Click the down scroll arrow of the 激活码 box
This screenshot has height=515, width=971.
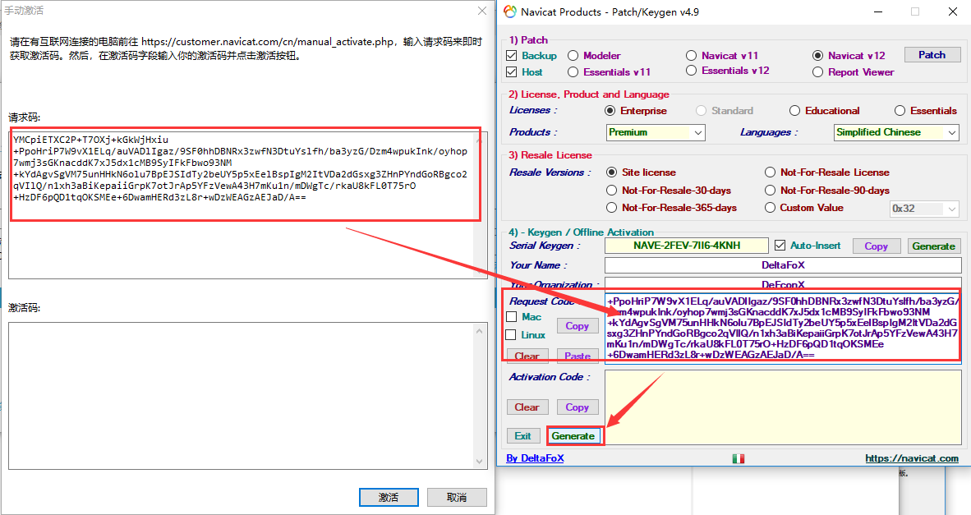point(479,461)
